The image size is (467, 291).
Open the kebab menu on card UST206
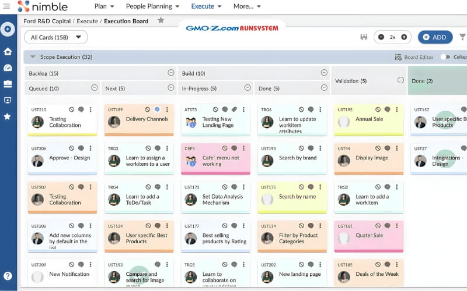90,148
